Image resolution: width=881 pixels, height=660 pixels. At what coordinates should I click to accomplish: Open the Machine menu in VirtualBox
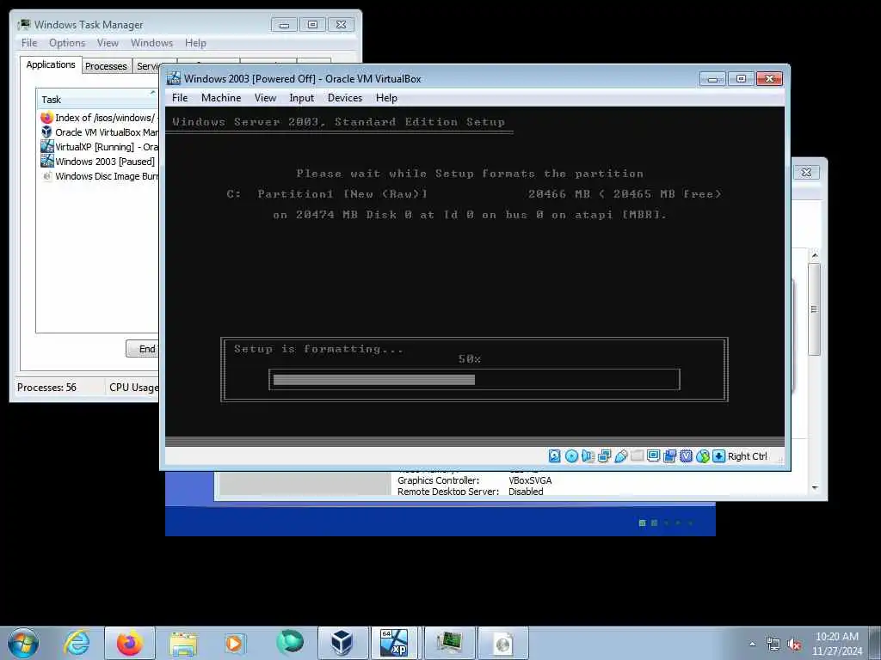coord(221,98)
